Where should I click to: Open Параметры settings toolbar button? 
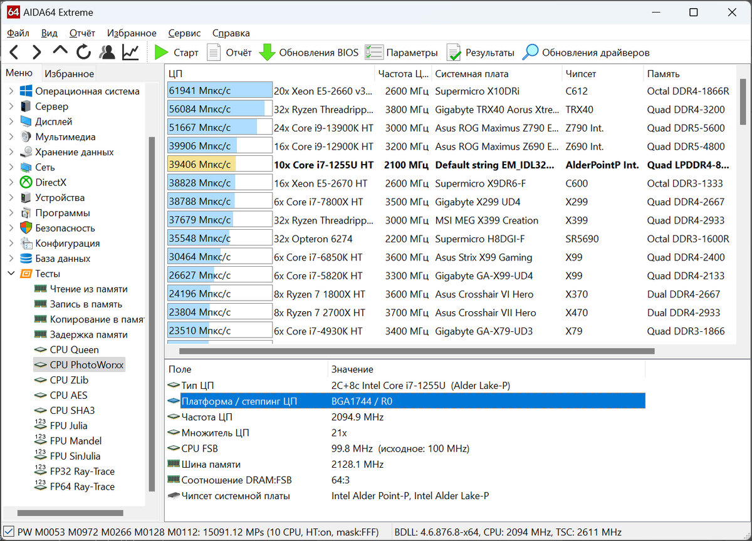coord(402,53)
